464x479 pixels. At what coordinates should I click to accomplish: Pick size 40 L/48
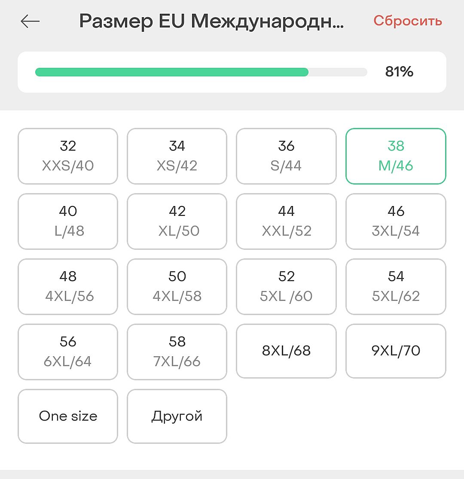pos(68,221)
